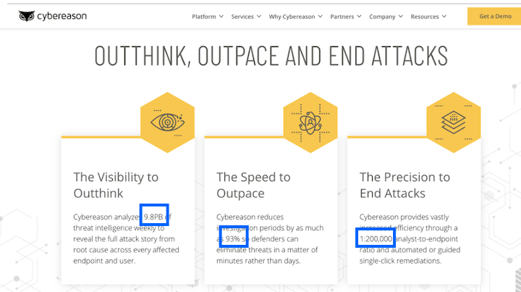Click the eye visibility hexagon icon
The width and height of the screenshot is (521, 292).
167,122
